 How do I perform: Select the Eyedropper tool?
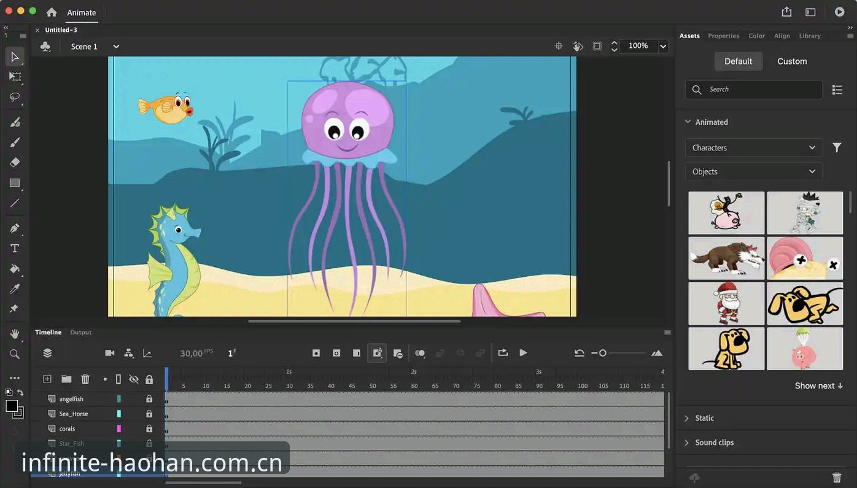15,289
